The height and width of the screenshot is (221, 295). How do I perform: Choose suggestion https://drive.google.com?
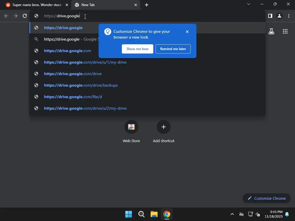pos(147,51)
